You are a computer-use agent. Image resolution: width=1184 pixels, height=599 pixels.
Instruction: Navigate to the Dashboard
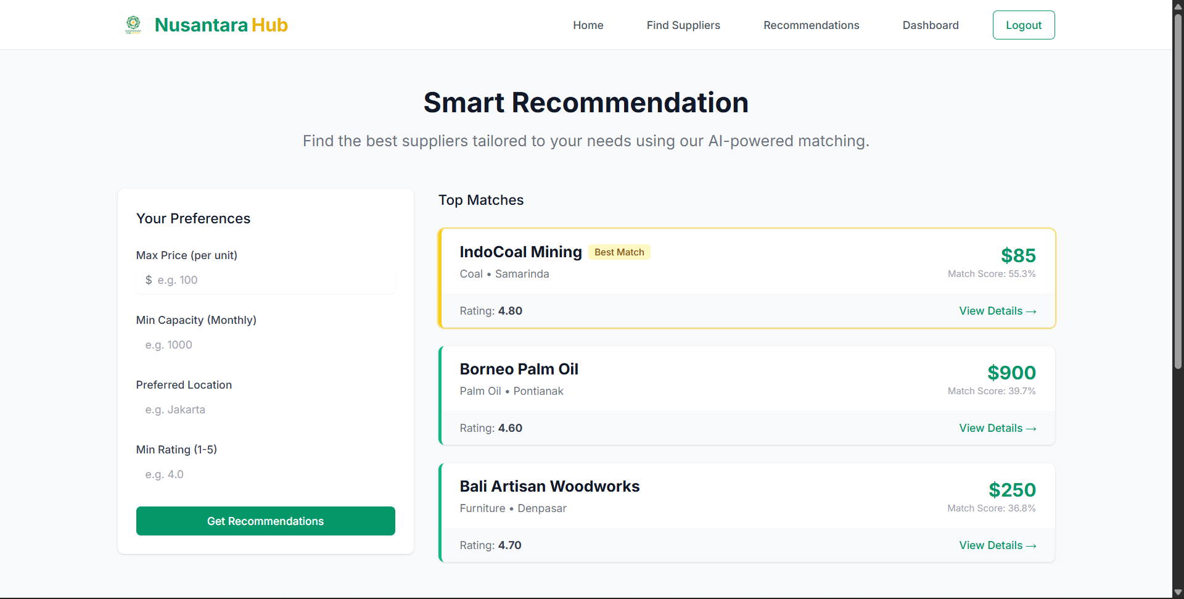point(930,25)
